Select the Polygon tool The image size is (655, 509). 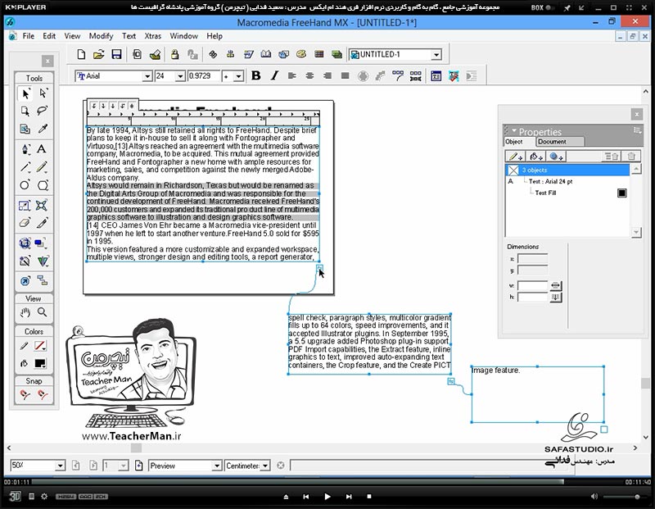[x=43, y=185]
